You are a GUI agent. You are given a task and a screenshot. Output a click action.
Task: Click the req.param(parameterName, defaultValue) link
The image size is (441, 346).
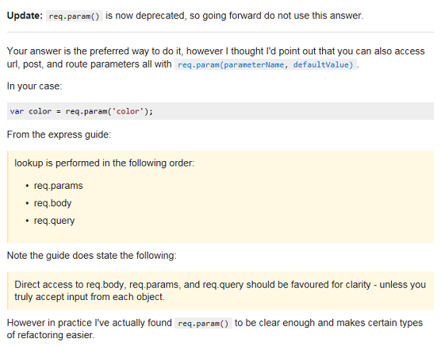266,65
